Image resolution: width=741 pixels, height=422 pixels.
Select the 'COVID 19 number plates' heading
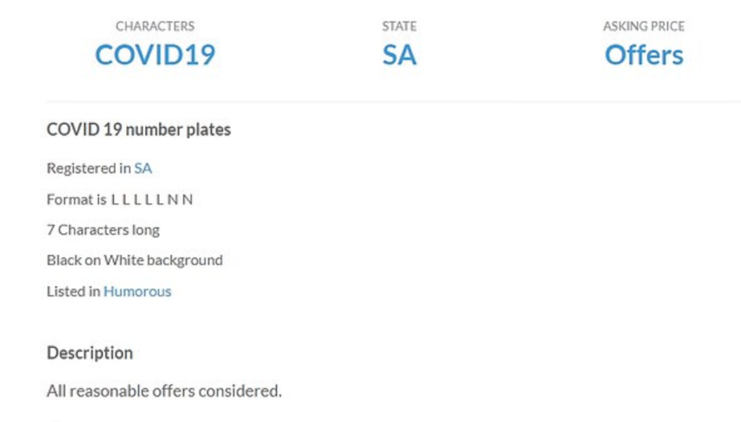tap(139, 130)
